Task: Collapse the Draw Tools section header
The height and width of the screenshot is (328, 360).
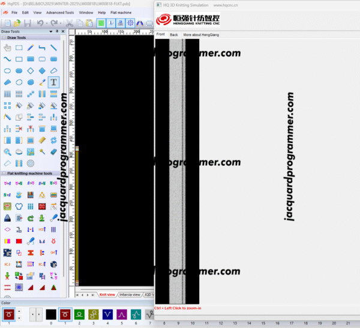Action: pyautogui.click(x=3, y=37)
